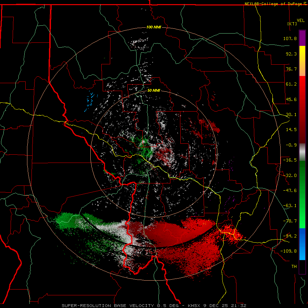Select the 14.5 velocity scale value
308x308 pixels.
291,130
